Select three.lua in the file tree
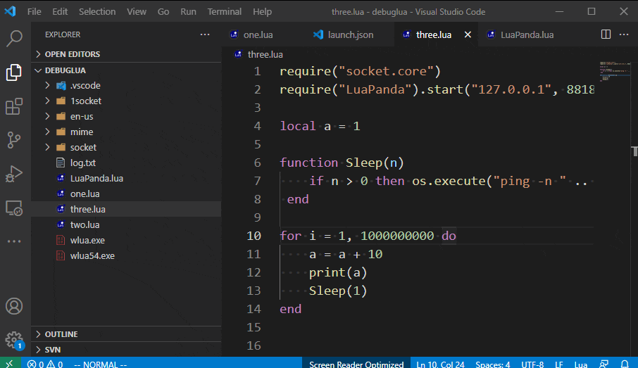This screenshot has width=638, height=368. click(x=126, y=209)
